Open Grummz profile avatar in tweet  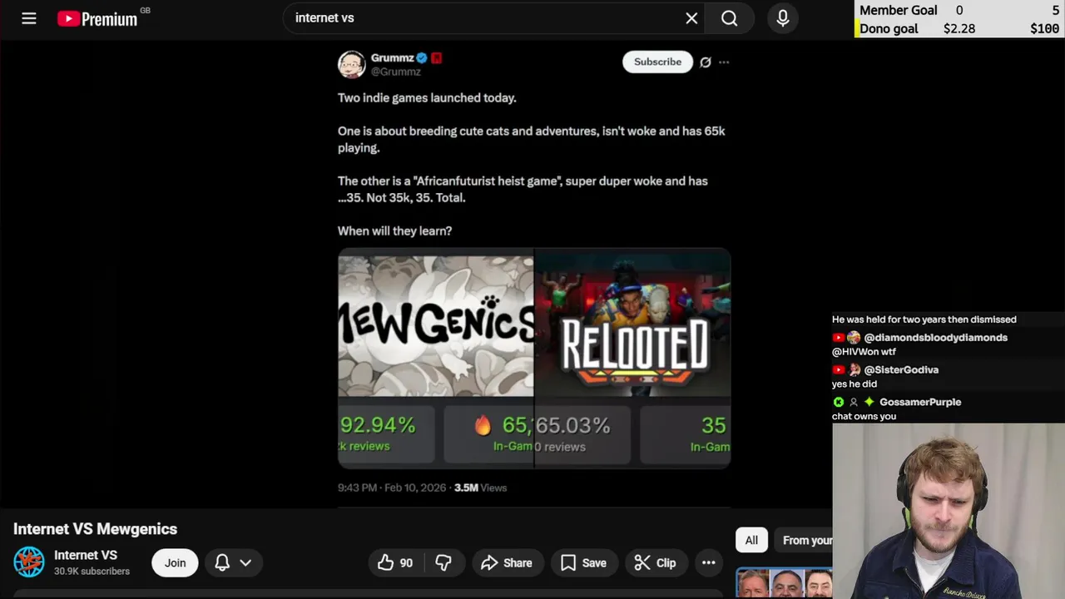pyautogui.click(x=351, y=64)
